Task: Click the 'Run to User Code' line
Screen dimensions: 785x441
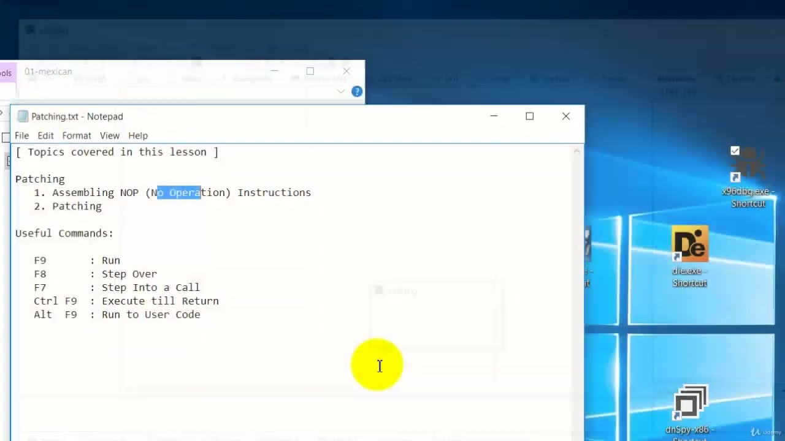Action: click(x=151, y=314)
